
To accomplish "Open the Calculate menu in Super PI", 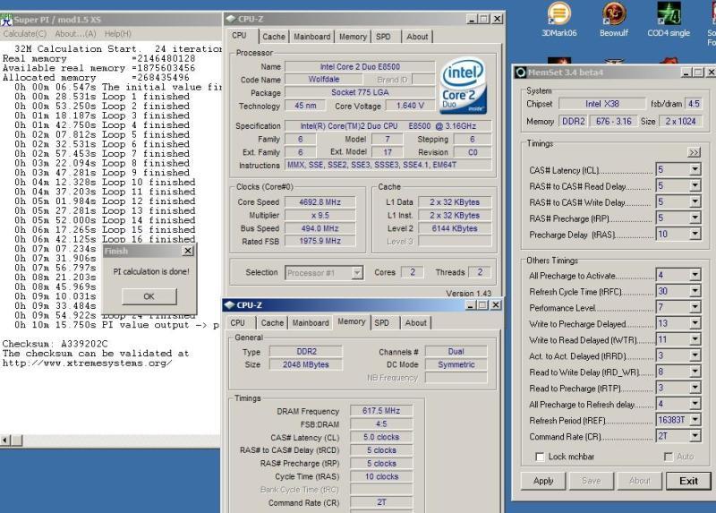I will click(x=25, y=34).
